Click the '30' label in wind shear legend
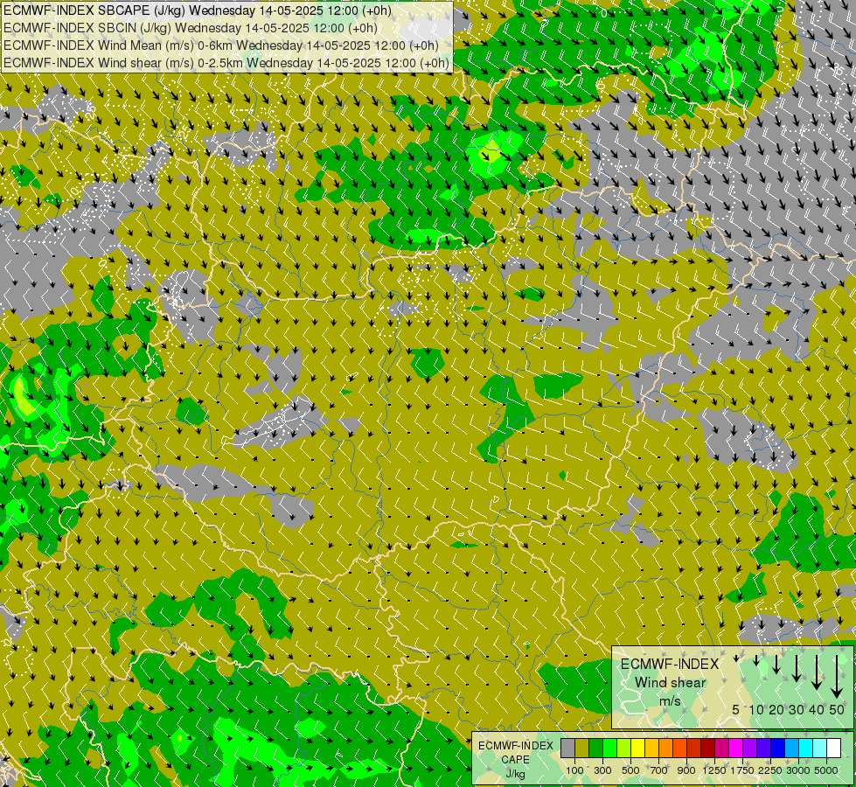 797,709
